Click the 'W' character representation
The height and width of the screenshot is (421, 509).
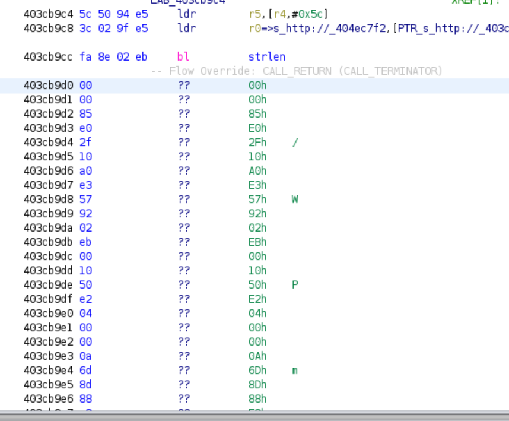click(x=295, y=200)
